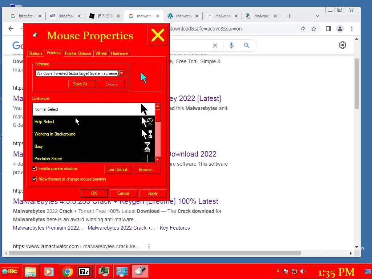
Task: Click Mouse Properties taskbar icon
Action: coord(141,271)
